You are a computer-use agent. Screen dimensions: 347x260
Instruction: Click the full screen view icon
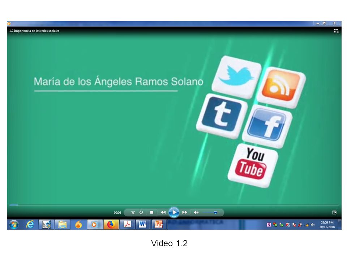click(x=334, y=212)
